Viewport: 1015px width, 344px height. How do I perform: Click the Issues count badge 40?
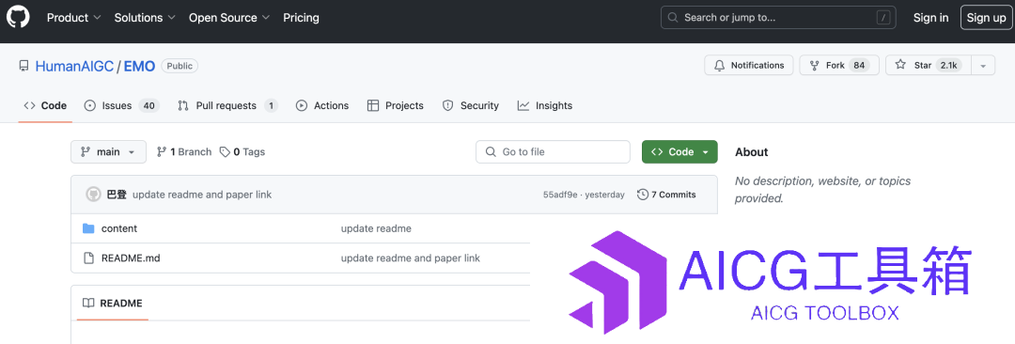coord(148,105)
